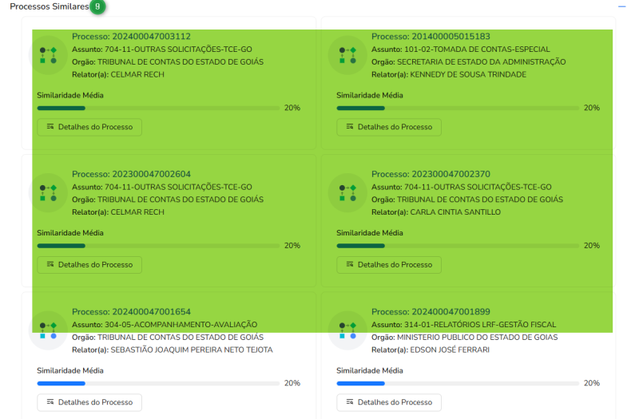
Task: Click the workflow icon for process 202300047002370
Action: click(x=347, y=192)
